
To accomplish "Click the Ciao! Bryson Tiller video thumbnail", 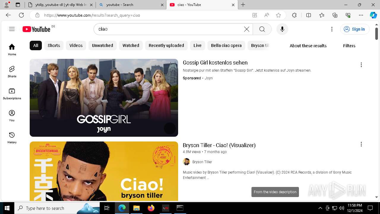I will pyautogui.click(x=104, y=171).
